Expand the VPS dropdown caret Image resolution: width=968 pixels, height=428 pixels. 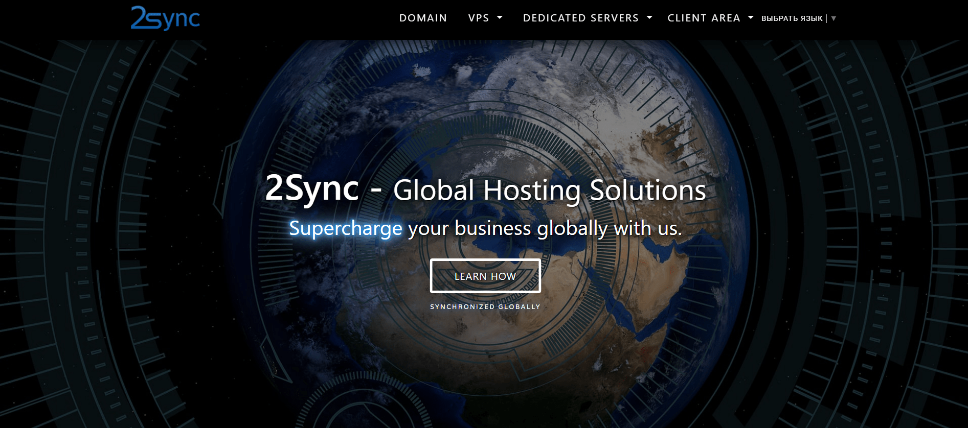[x=500, y=17]
